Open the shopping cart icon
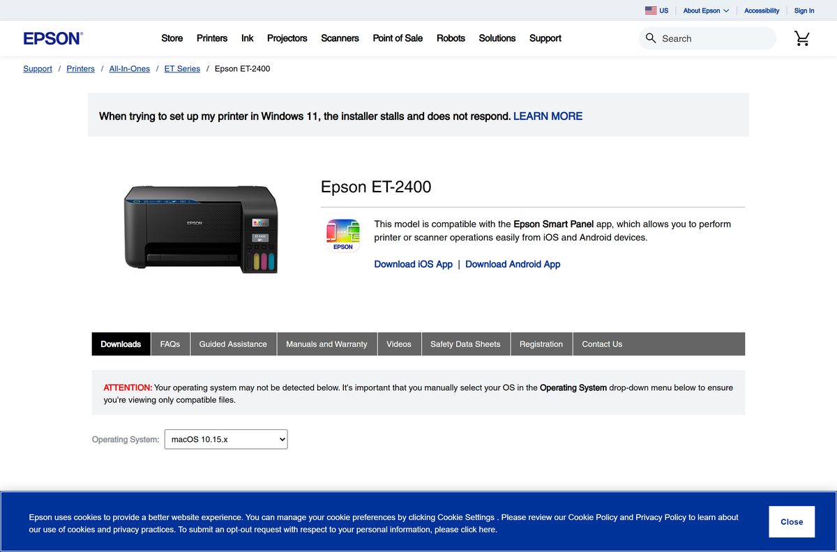This screenshot has width=837, height=552. (x=802, y=38)
